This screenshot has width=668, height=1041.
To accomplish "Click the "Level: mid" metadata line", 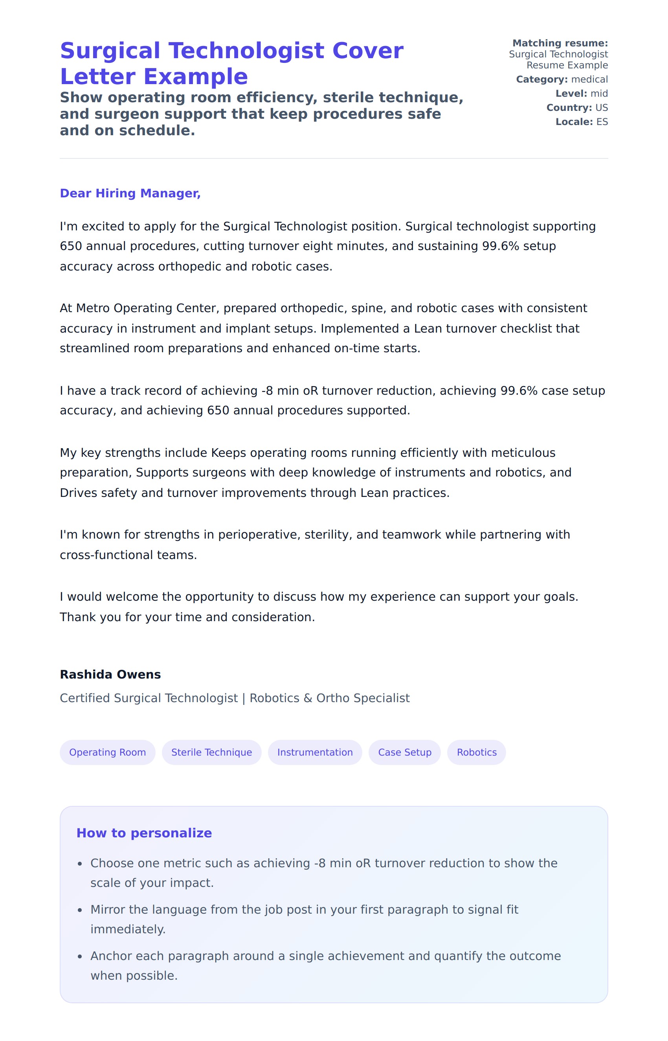I will pyautogui.click(x=581, y=93).
